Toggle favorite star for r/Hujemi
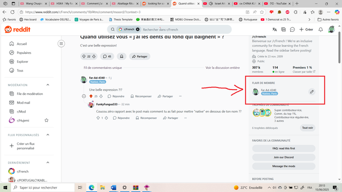Viewport: 342px width, 192px height. point(46,120)
